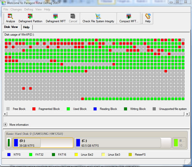Click the Reading Block blue swatch
This screenshot has height=167, width=192.
pos(95,109)
